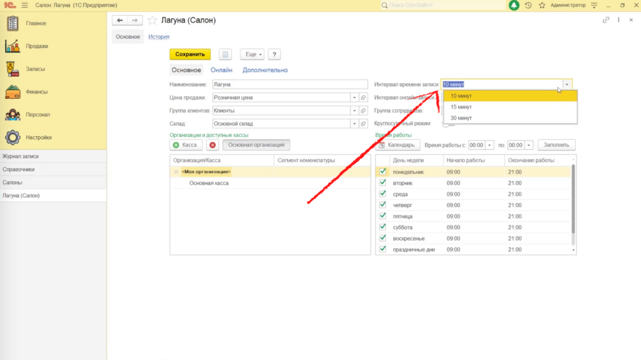Go forward with the right arrow

(x=135, y=21)
